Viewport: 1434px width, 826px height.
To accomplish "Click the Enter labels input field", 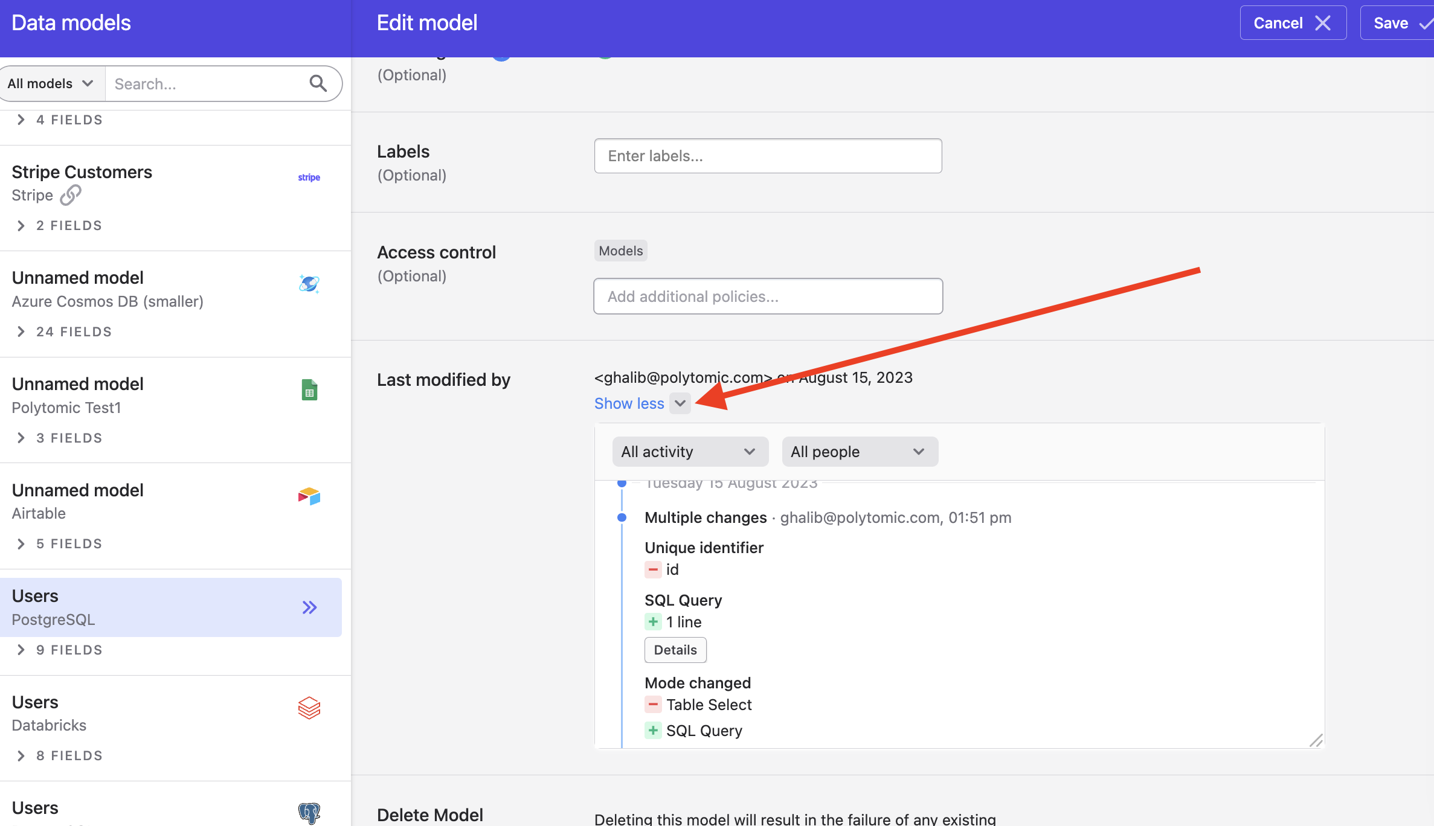I will pos(767,156).
